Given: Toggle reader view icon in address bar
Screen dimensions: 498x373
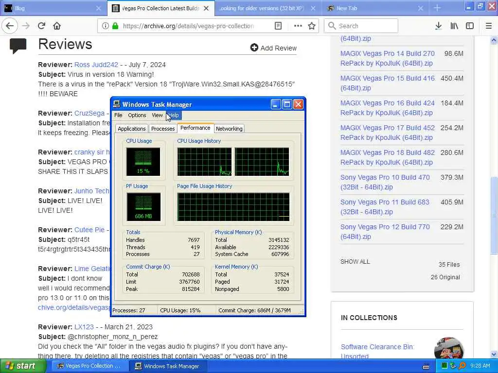Looking at the screenshot, I should point(278,26).
